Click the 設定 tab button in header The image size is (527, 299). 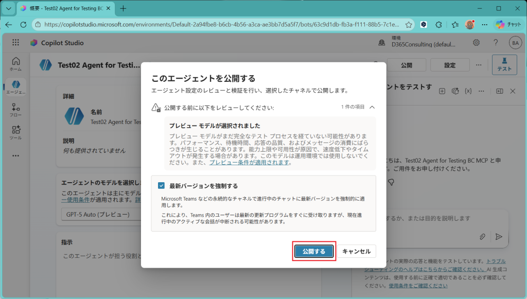(x=450, y=65)
